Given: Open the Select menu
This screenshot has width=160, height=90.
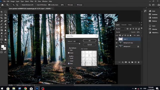Looking at the screenshot, I should tap(27, 1).
